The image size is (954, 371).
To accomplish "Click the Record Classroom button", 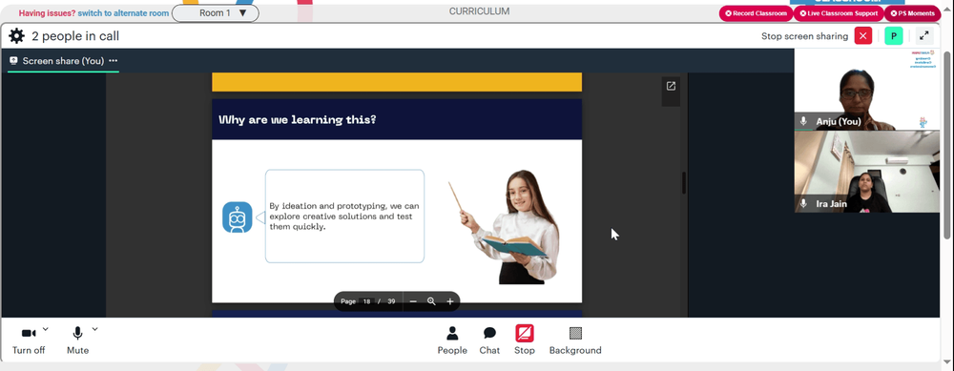I will (x=757, y=13).
